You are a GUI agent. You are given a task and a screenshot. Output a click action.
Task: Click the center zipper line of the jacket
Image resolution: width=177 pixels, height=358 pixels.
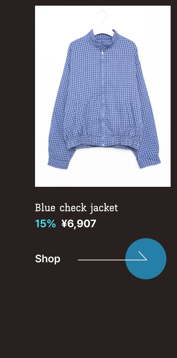pyautogui.click(x=103, y=98)
